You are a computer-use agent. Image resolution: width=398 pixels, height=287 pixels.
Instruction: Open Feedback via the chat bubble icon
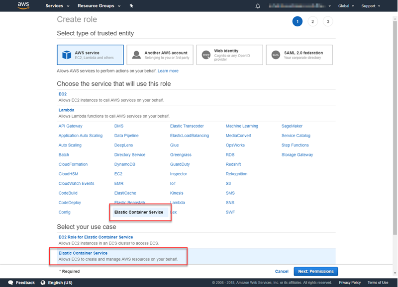[10, 282]
